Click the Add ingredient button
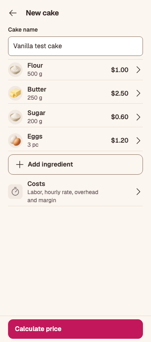This screenshot has width=151, height=342. pyautogui.click(x=75, y=165)
